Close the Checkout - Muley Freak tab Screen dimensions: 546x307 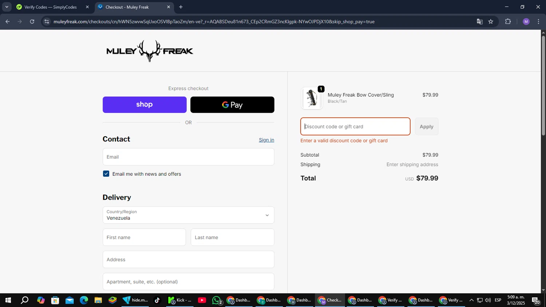[169, 7]
